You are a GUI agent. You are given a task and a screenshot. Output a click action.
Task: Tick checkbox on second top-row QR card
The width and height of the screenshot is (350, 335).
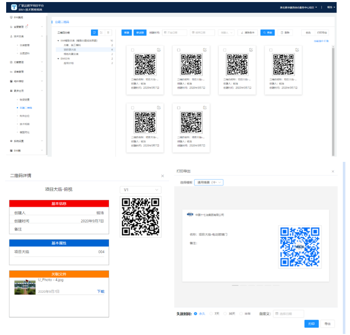click(x=178, y=50)
